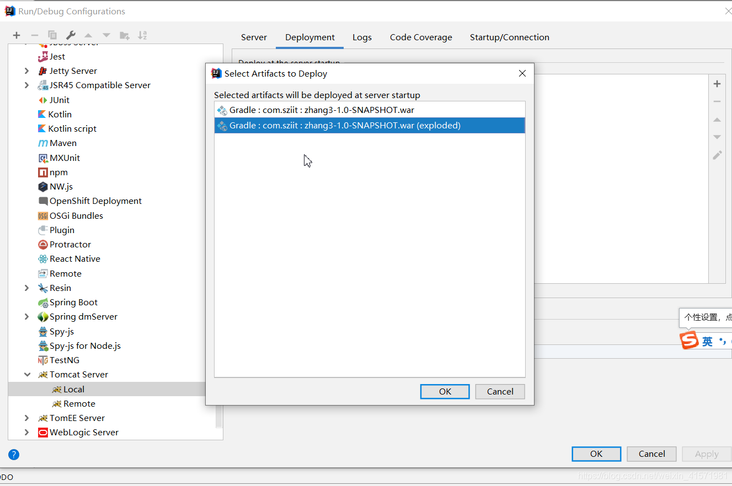Open the Code Coverage tab
732x486 pixels.
point(421,37)
